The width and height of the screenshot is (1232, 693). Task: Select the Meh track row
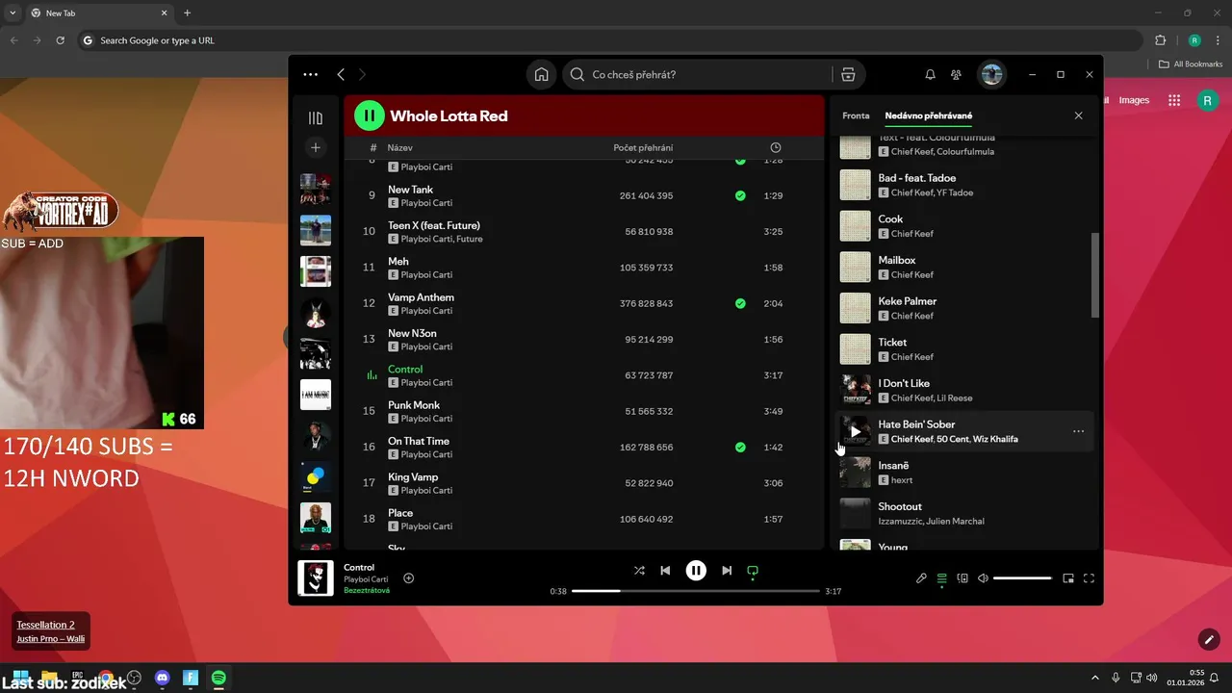pos(584,268)
